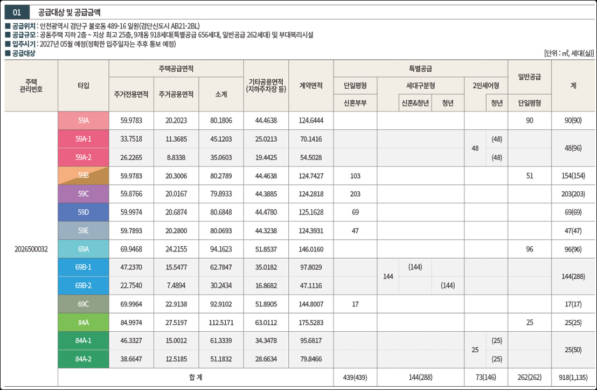Click the 59A pink type cell

pos(84,121)
